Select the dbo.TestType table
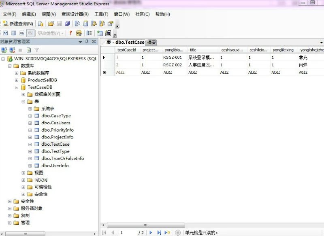 click(x=55, y=151)
